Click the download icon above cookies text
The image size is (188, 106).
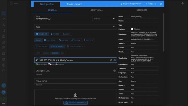[75, 95]
